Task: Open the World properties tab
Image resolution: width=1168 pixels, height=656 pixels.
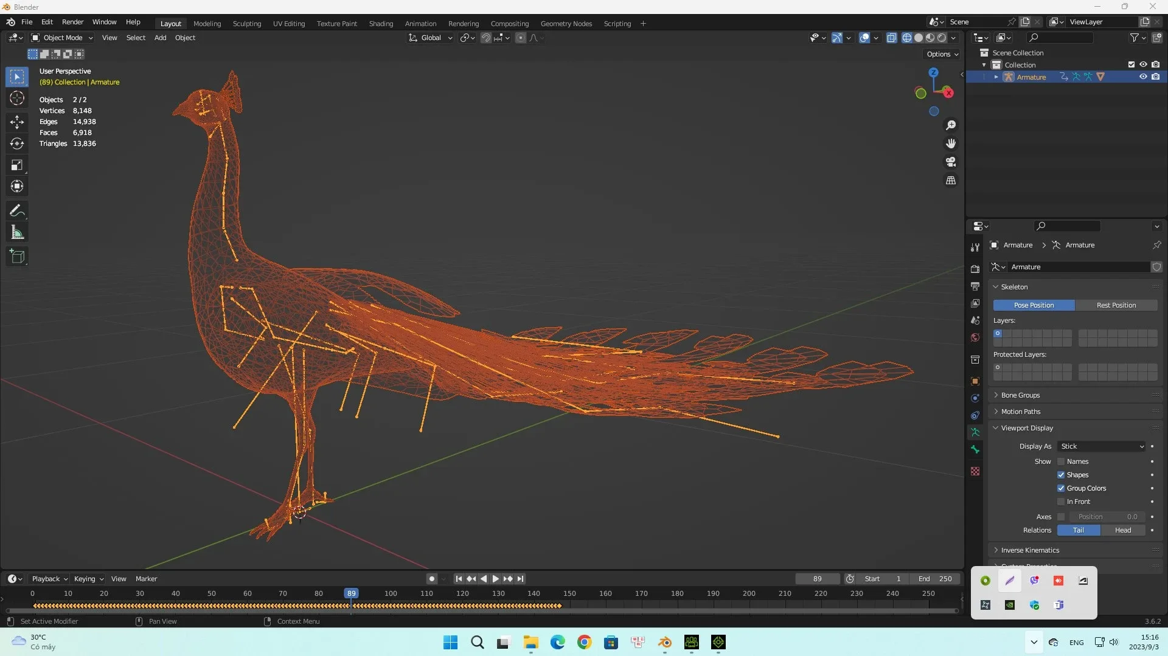Action: 975,337
